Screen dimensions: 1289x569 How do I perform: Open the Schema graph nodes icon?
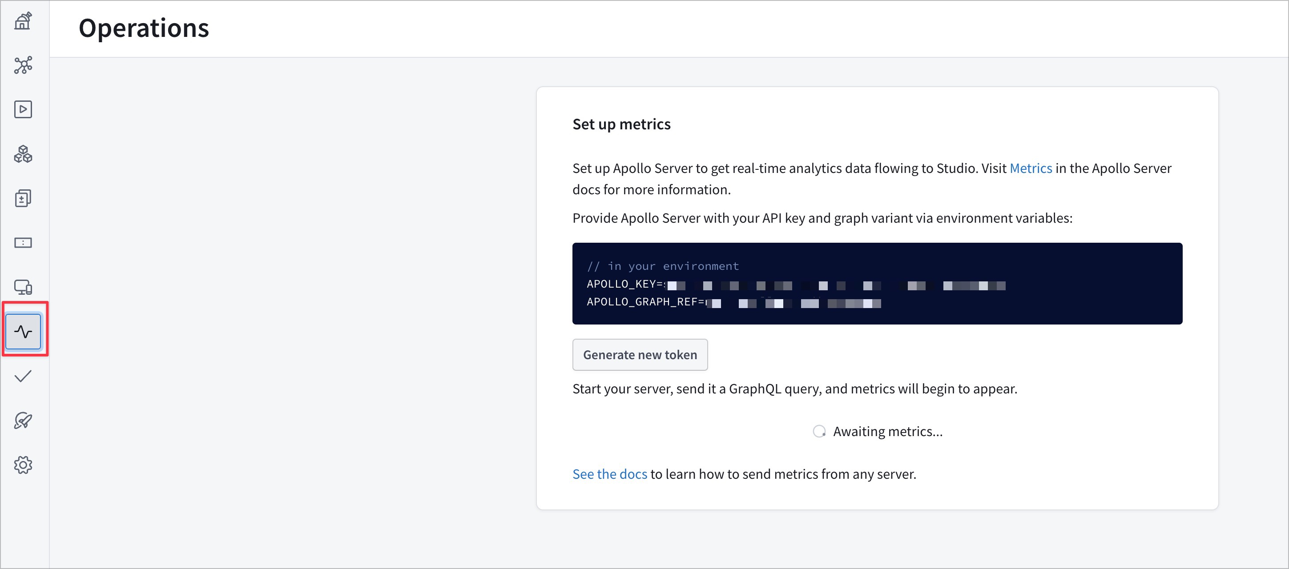point(23,65)
